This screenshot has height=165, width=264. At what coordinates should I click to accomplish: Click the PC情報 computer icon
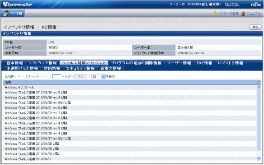tap(6, 13)
